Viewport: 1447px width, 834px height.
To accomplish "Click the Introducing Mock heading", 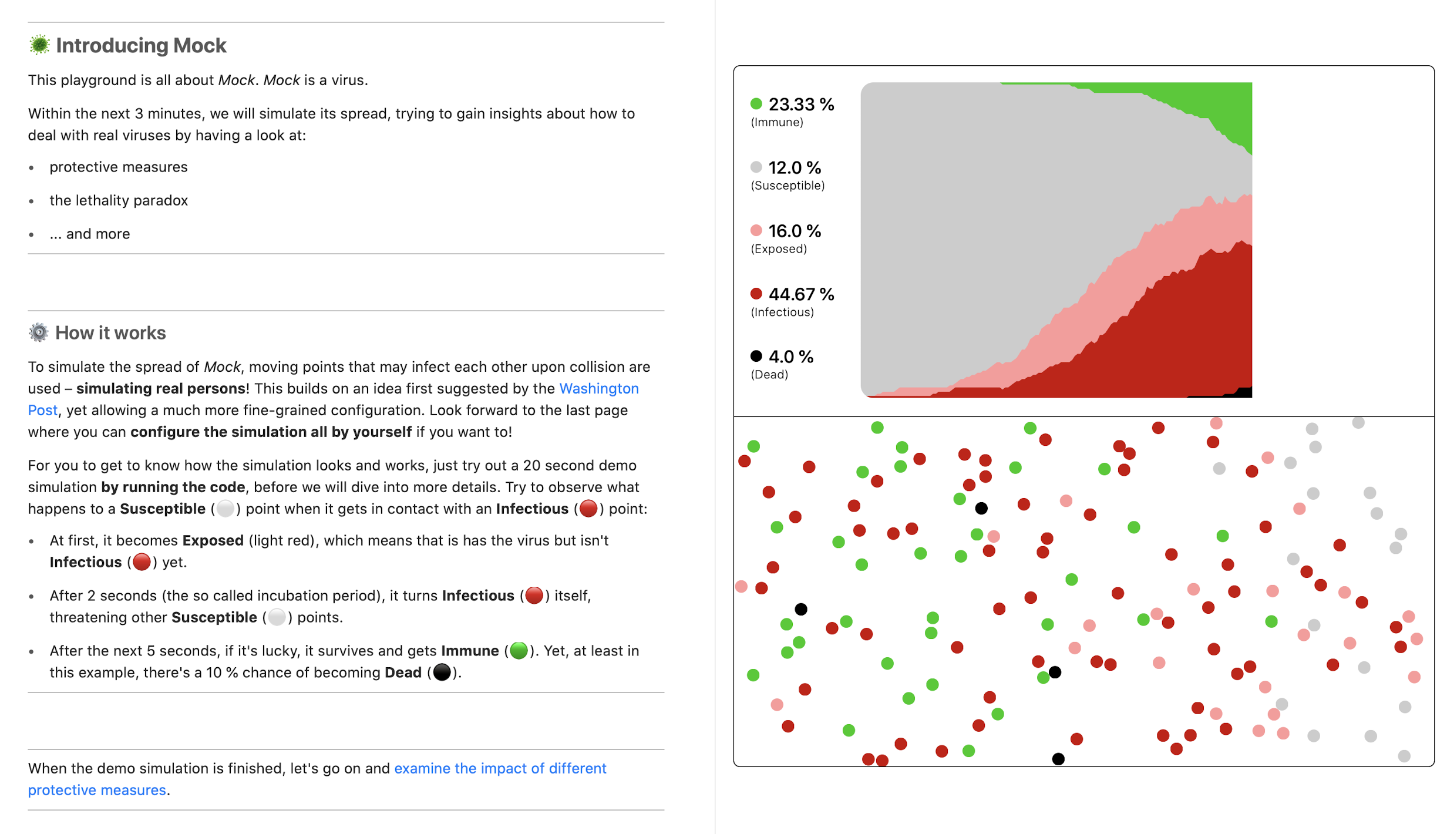I will coord(141,45).
